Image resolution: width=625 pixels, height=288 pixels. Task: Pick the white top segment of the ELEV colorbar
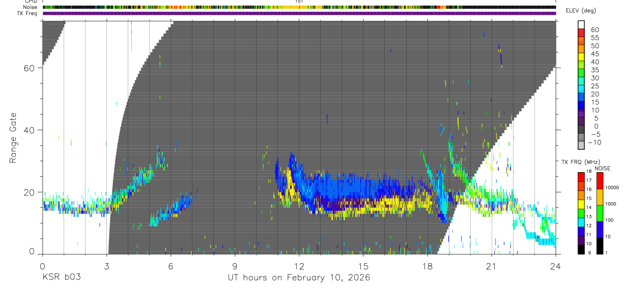tap(581, 25)
